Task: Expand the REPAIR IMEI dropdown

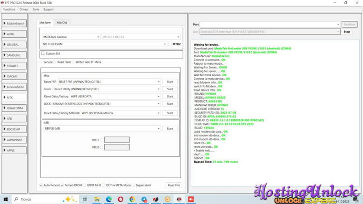Action: pos(102,129)
